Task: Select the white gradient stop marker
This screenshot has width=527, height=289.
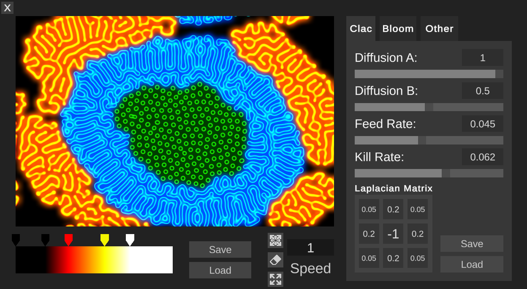Action: coord(130,239)
